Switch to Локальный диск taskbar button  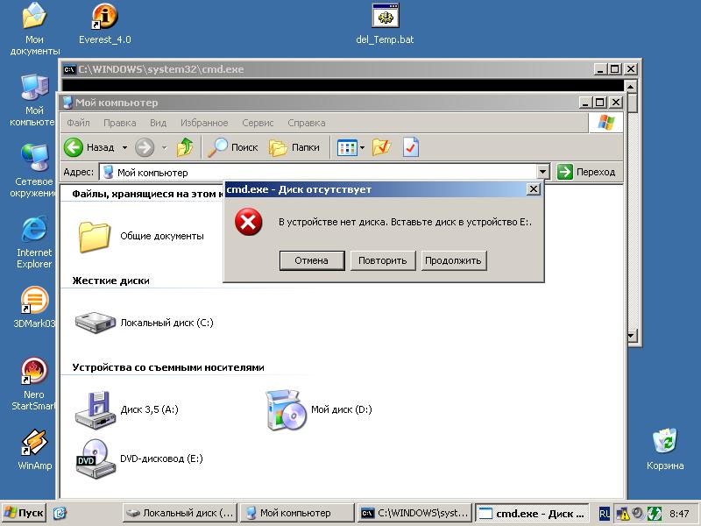[180, 513]
